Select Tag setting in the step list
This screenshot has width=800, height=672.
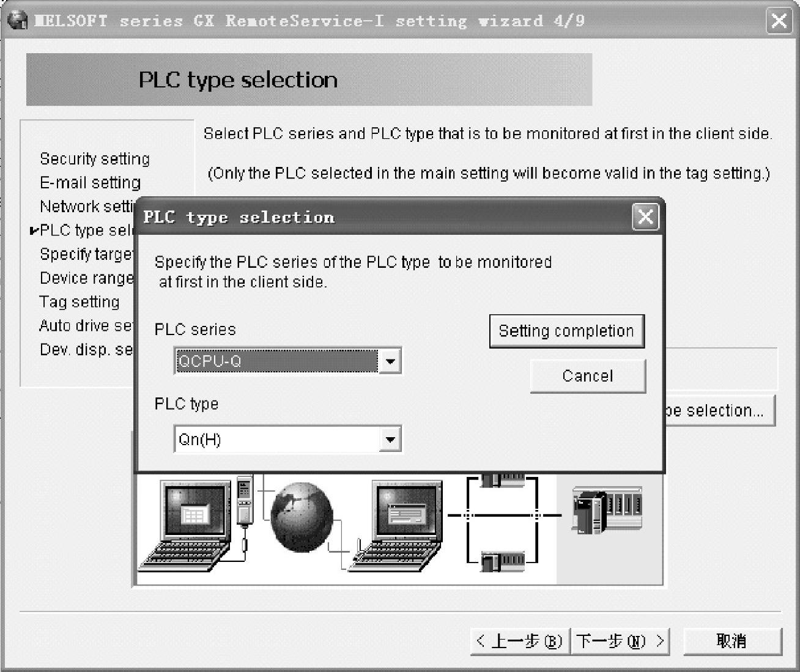pos(80,302)
